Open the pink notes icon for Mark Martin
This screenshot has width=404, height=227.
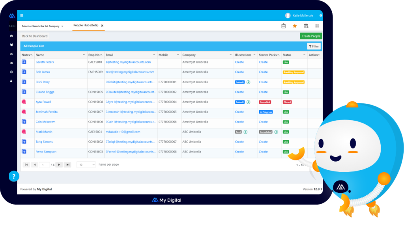[24, 132]
